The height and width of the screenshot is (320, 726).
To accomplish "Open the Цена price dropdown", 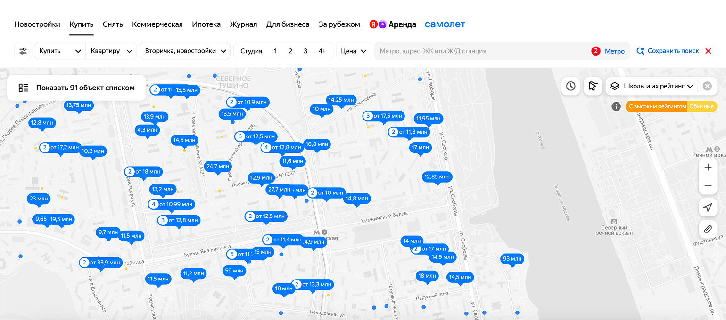I will [x=354, y=51].
